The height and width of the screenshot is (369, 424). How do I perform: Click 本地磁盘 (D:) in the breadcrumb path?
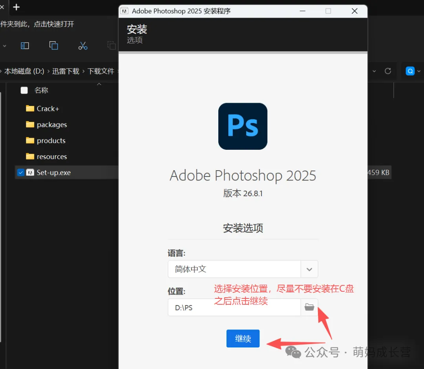(x=24, y=71)
